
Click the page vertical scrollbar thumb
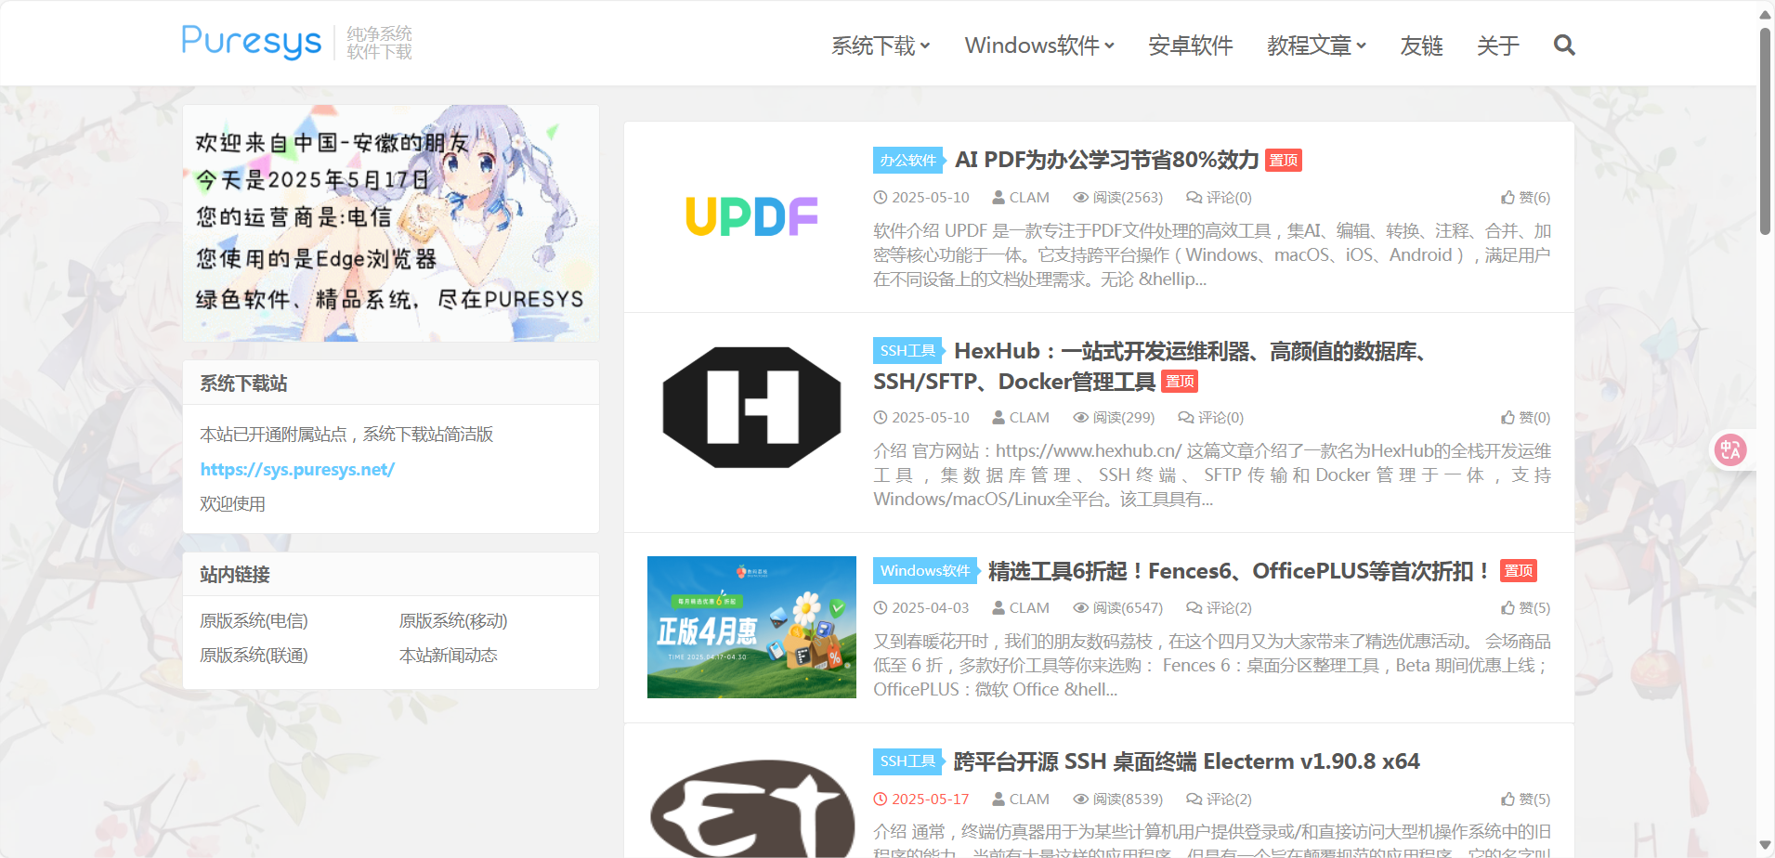[x=1765, y=130]
